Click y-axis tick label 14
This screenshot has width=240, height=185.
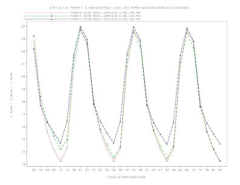[23, 152]
